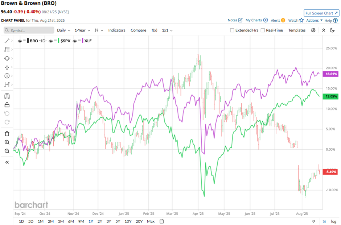Activate the measure tool
Image resolution: width=341 pixels, height=225 pixels.
tap(7, 84)
